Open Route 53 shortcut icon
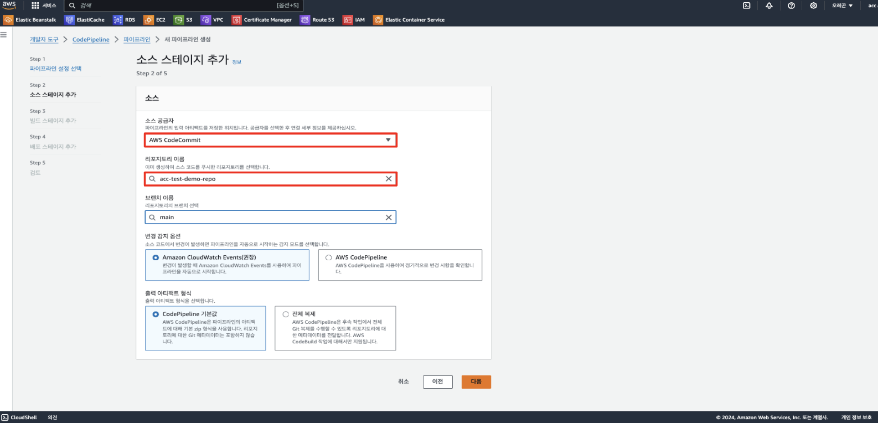The height and width of the screenshot is (423, 878). click(x=305, y=20)
